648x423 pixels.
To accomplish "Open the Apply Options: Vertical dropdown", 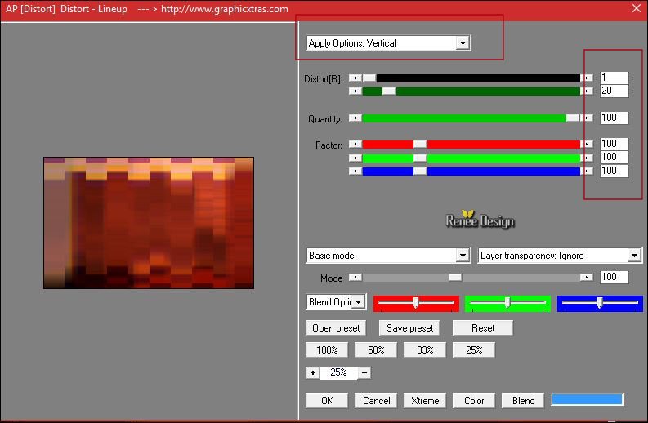I will (x=388, y=43).
